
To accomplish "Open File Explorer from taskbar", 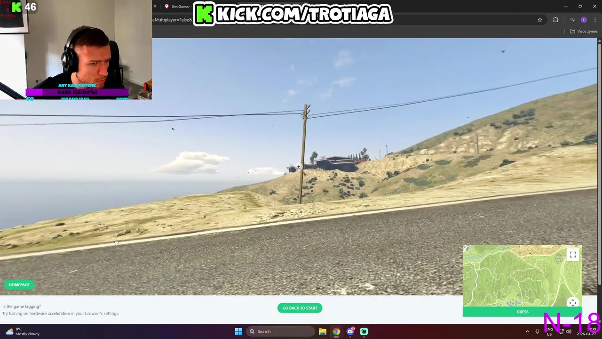I will pos(322,331).
